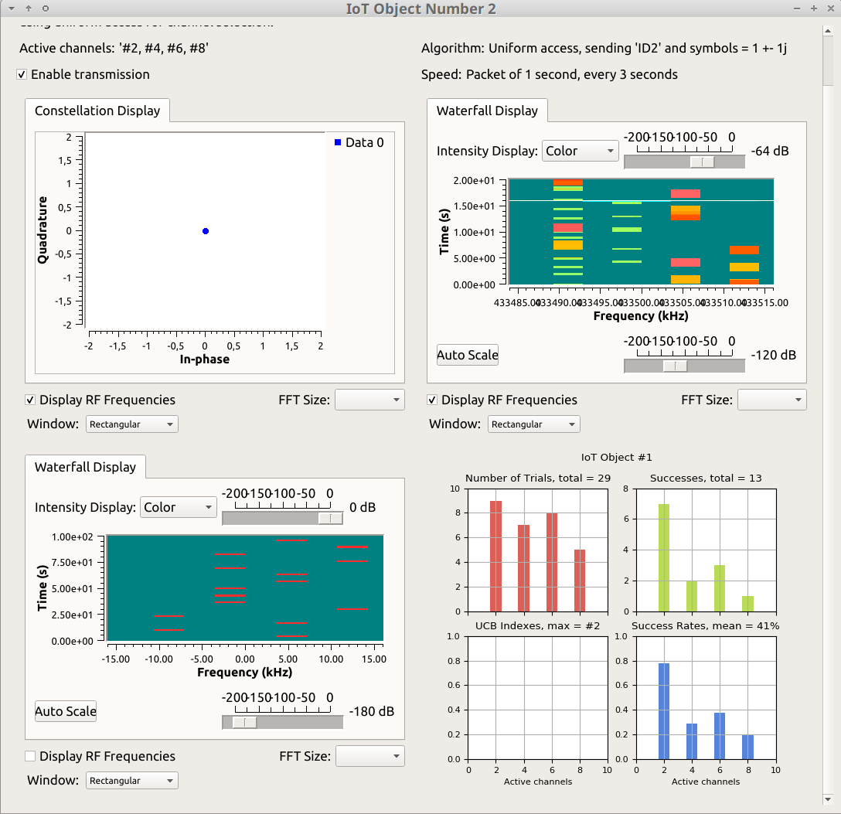Click the 'Success Rates, mean = 41%' title
This screenshot has height=814, width=841.
tap(705, 626)
